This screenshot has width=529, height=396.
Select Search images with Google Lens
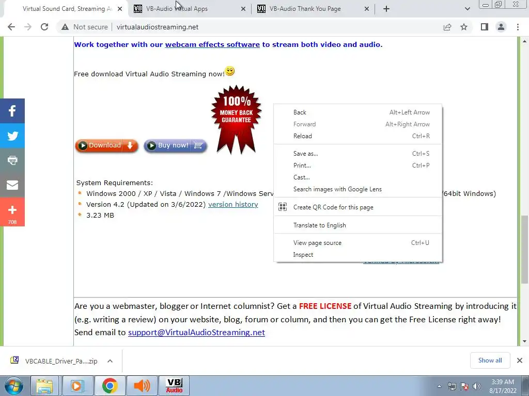(358, 189)
